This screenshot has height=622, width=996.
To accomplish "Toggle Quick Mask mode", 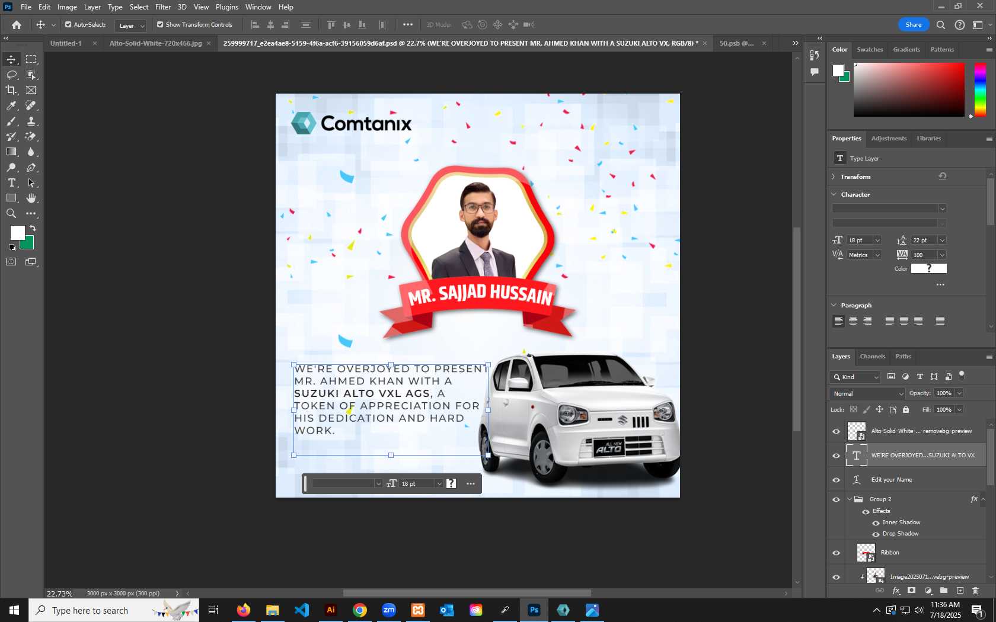I will (x=11, y=262).
